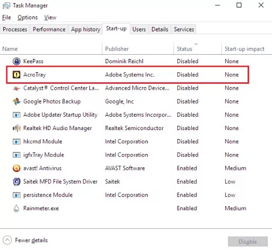Open the File menu
Viewport: 272px width, 249px height.
point(6,18)
